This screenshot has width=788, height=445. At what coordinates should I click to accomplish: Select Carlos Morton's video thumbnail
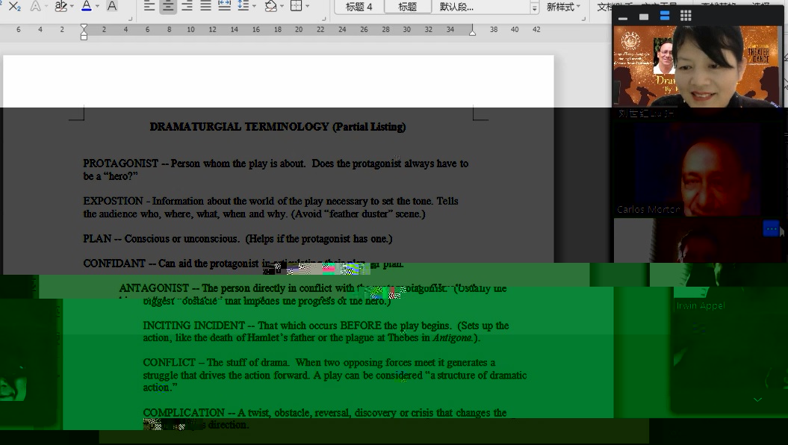coord(698,169)
